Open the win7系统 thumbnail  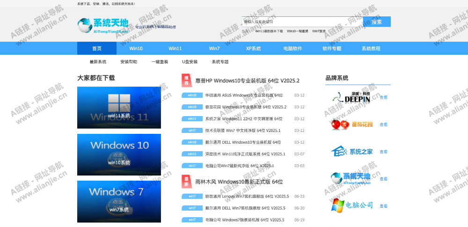[119, 202]
